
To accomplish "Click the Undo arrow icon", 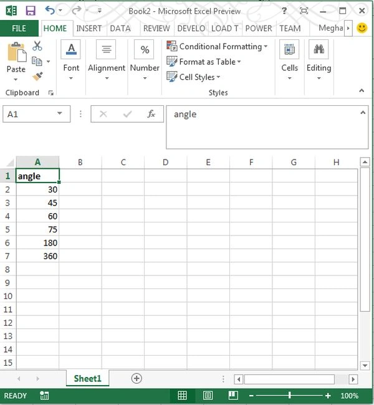I will click(50, 11).
